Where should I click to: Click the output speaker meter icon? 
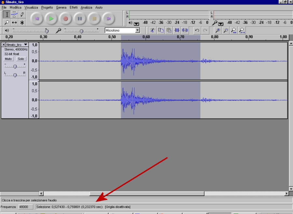(130, 23)
